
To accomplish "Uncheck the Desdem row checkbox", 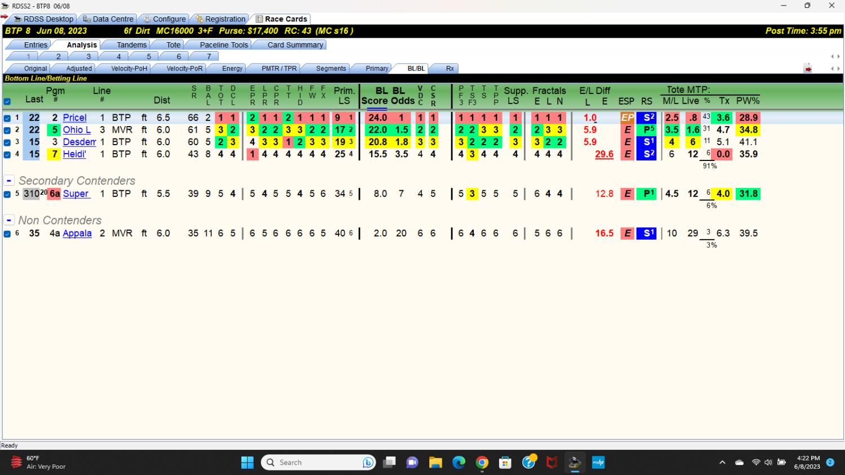I will click(7, 142).
